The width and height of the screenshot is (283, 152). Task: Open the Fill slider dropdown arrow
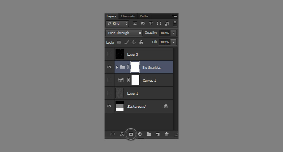(173, 42)
